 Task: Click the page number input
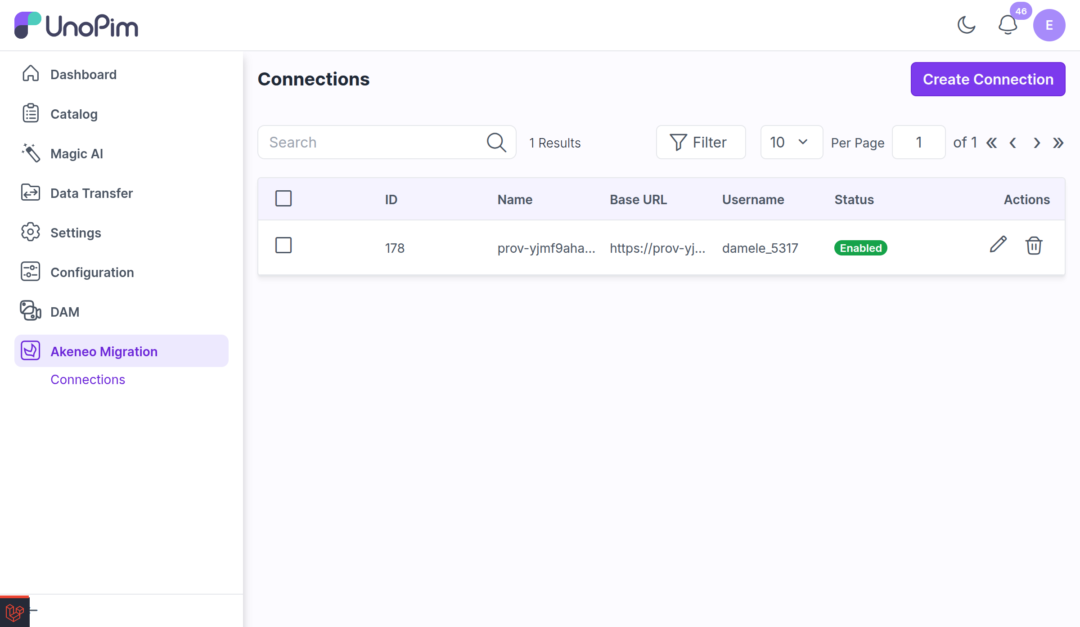pyautogui.click(x=918, y=142)
